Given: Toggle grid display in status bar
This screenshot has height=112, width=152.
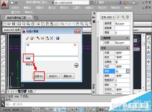Looking at the screenshot, I should 42,109.
